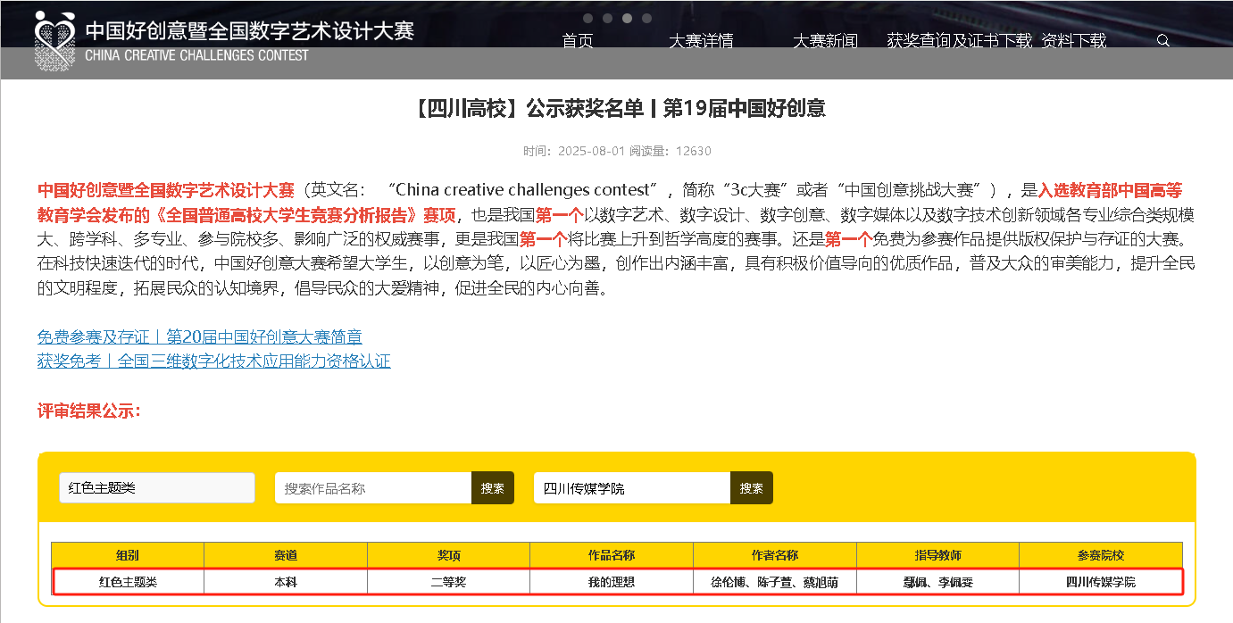Screen dimensions: 1233x623
Task: Click the 作品名称 column header
Action: 611,555
